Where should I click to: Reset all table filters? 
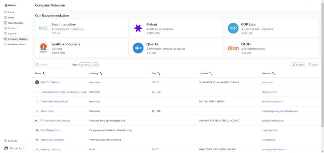click(313, 65)
